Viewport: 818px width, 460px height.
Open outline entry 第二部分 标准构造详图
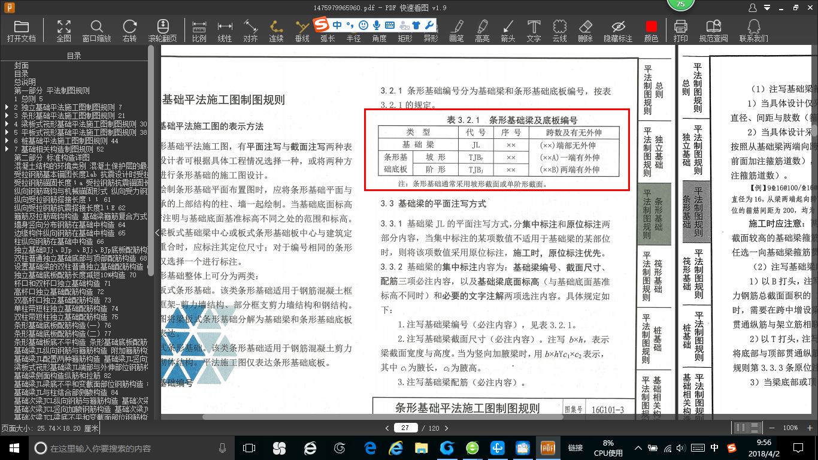tap(52, 158)
